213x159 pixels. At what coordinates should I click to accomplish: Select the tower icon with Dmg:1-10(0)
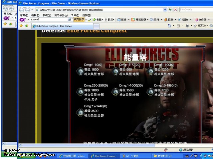click(x=80, y=71)
